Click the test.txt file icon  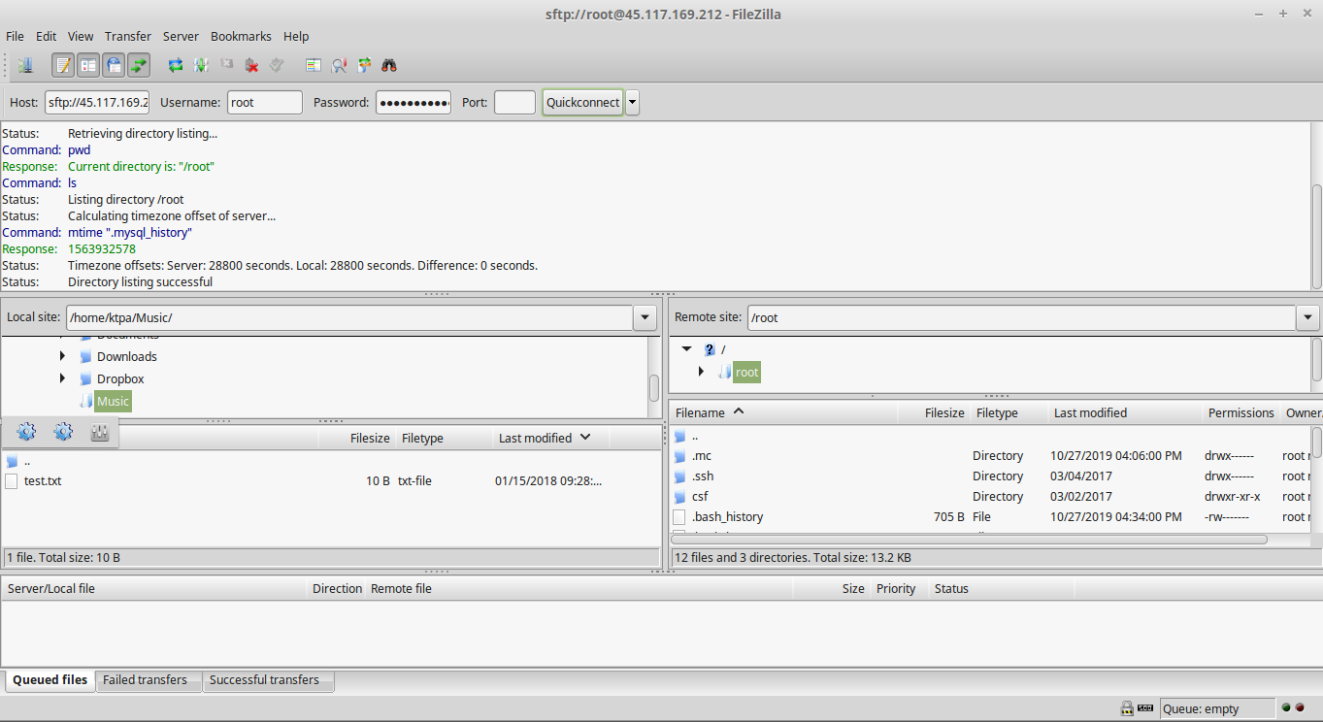(x=12, y=480)
